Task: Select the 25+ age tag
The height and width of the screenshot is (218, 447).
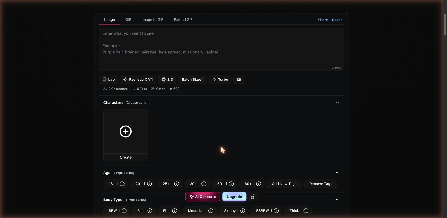Action: point(166,184)
